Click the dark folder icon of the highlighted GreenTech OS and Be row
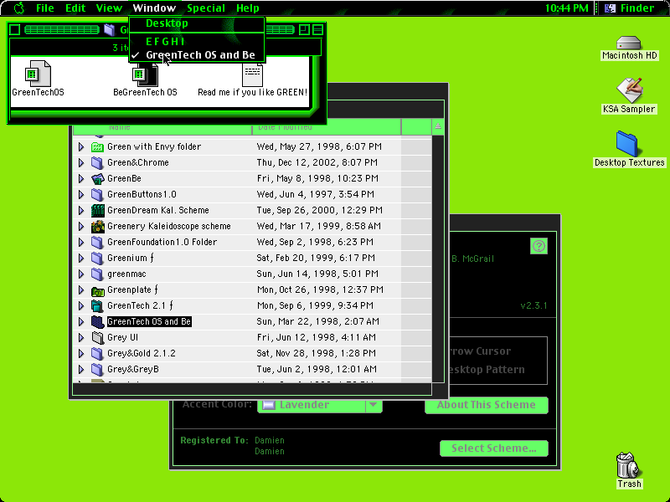This screenshot has width=670, height=502. (x=97, y=322)
